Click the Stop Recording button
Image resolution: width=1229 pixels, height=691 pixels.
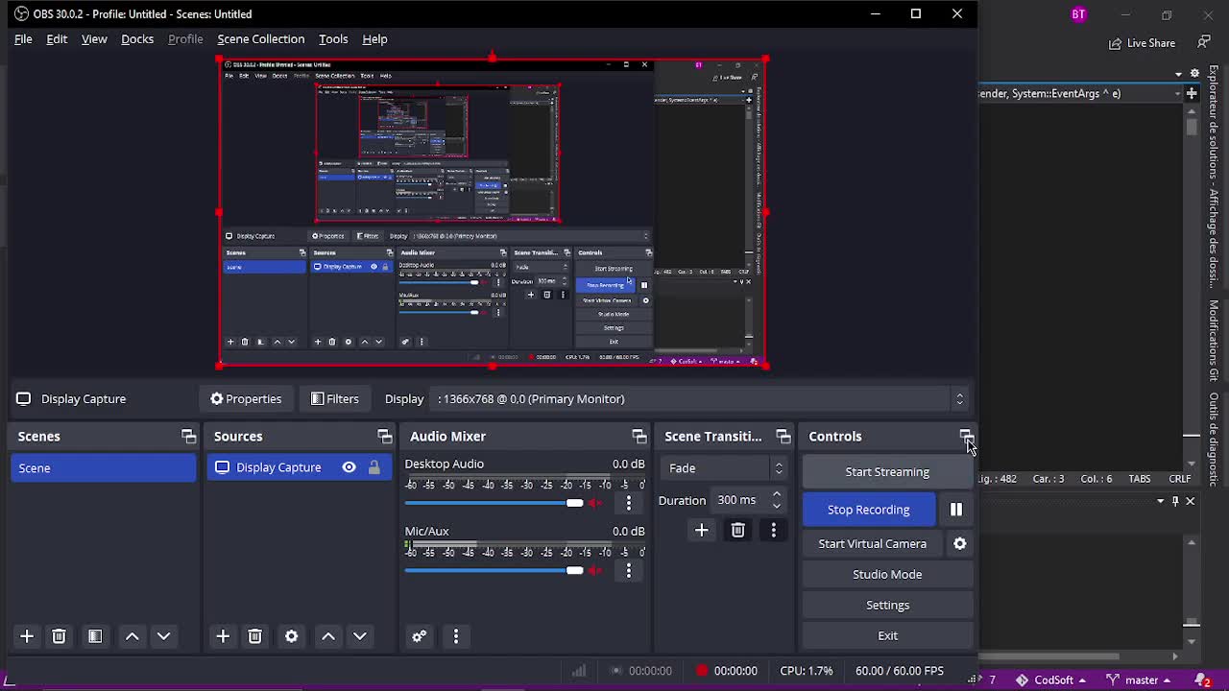pyautogui.click(x=868, y=510)
